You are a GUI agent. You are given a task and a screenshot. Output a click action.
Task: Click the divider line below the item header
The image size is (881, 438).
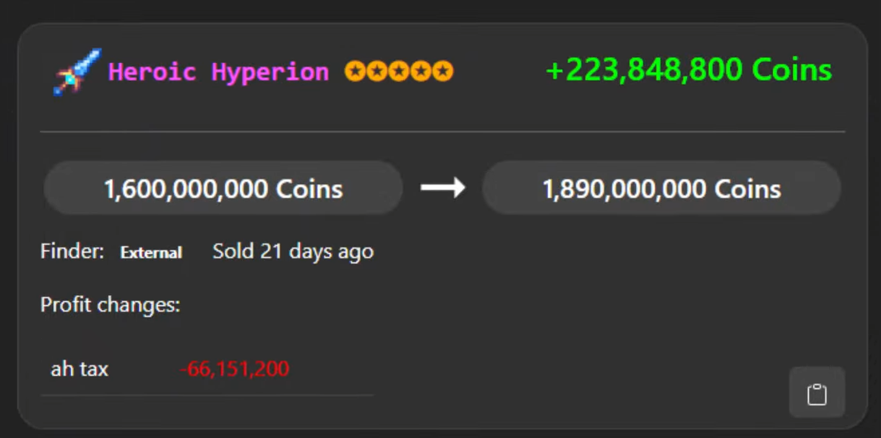[x=442, y=132]
